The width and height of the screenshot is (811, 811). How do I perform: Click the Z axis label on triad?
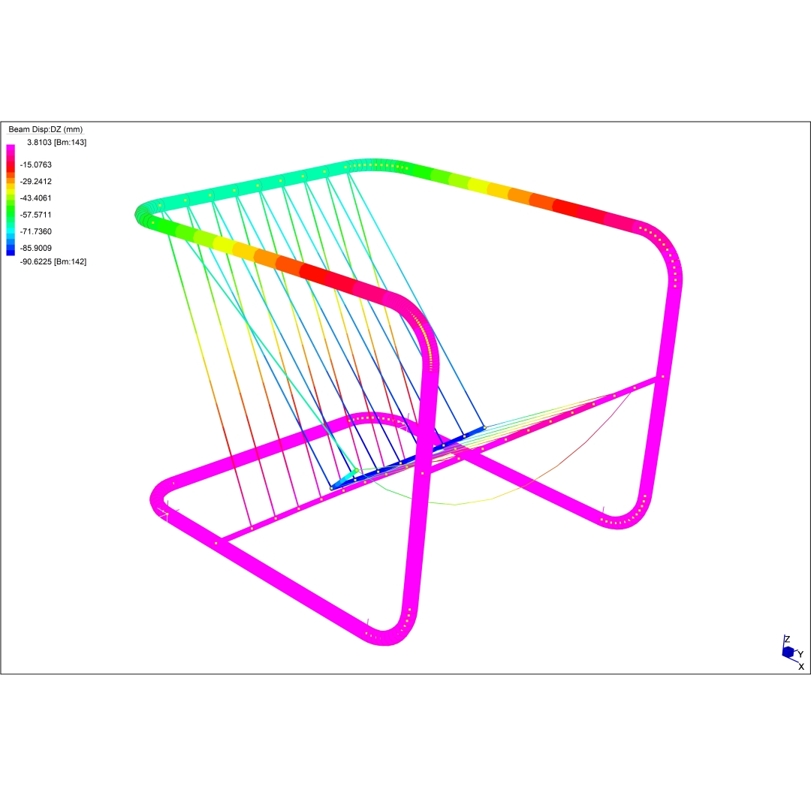787,639
